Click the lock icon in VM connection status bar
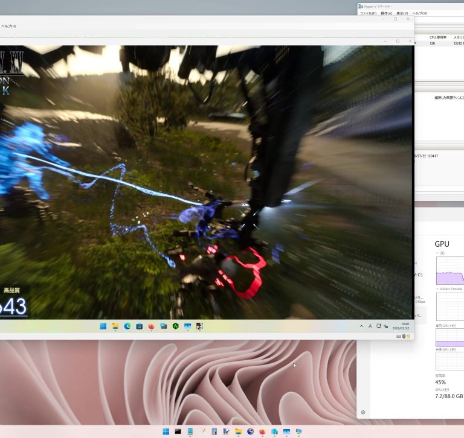464x438 pixels. click(408, 336)
